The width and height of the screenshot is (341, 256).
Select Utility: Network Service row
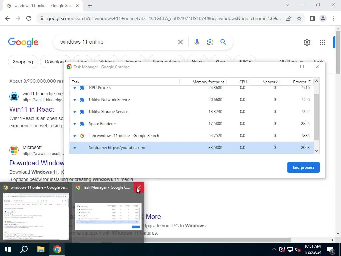tap(191, 100)
